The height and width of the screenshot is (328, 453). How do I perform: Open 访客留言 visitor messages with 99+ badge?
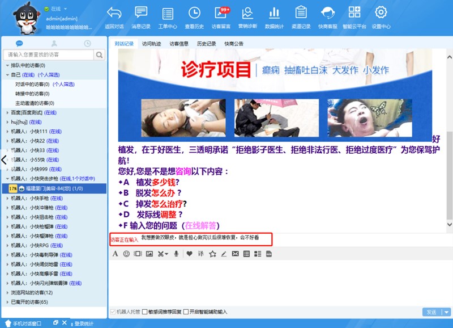click(x=221, y=16)
